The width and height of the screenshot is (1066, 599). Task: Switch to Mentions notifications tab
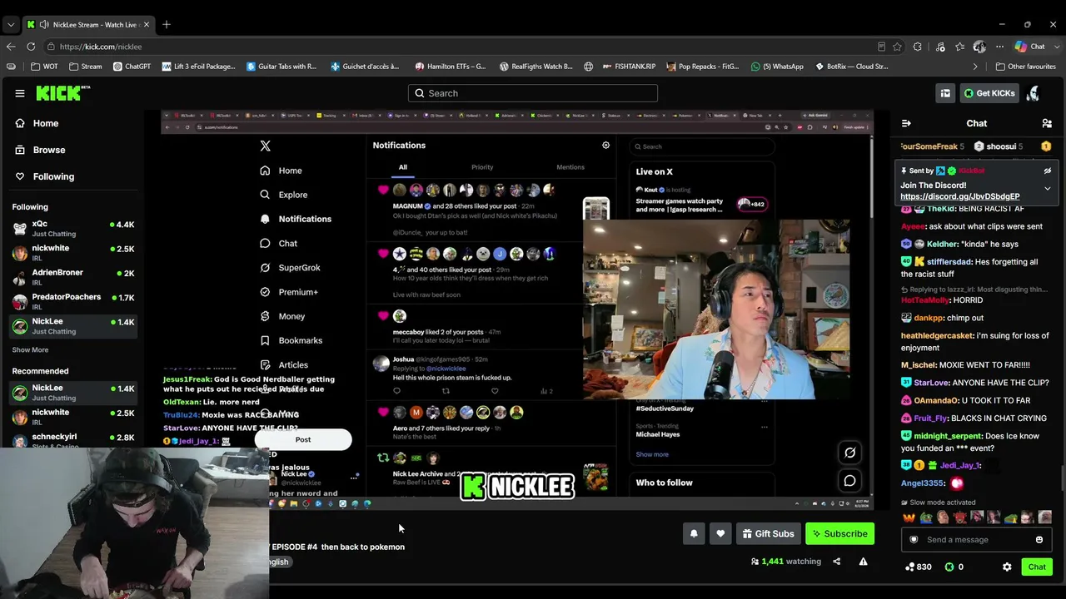coord(570,167)
